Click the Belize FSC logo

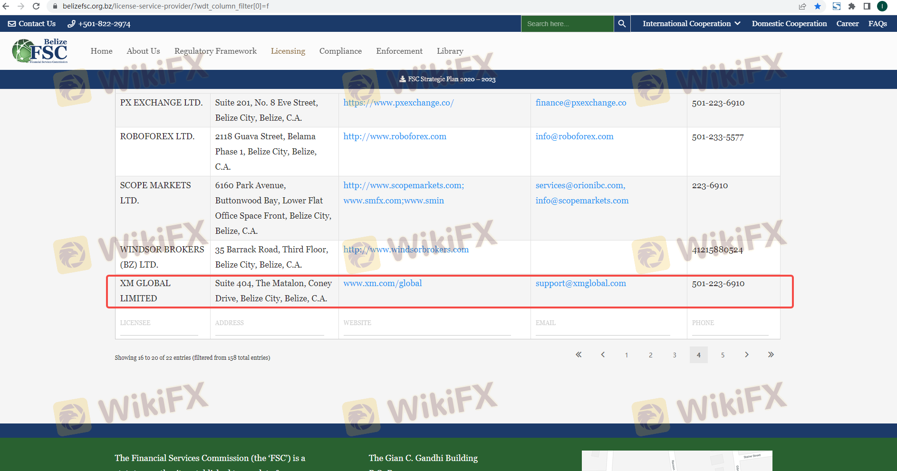[x=40, y=51]
